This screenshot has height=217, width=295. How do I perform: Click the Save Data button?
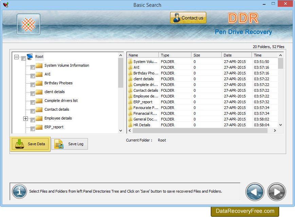tap(30, 144)
